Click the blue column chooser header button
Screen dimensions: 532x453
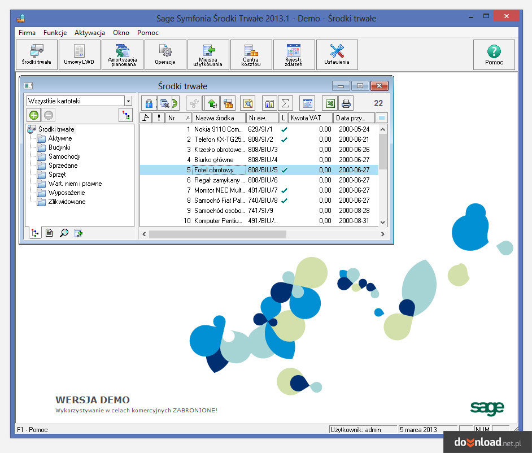pyautogui.click(x=382, y=117)
